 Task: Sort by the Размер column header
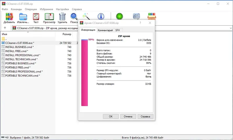click(x=64, y=34)
